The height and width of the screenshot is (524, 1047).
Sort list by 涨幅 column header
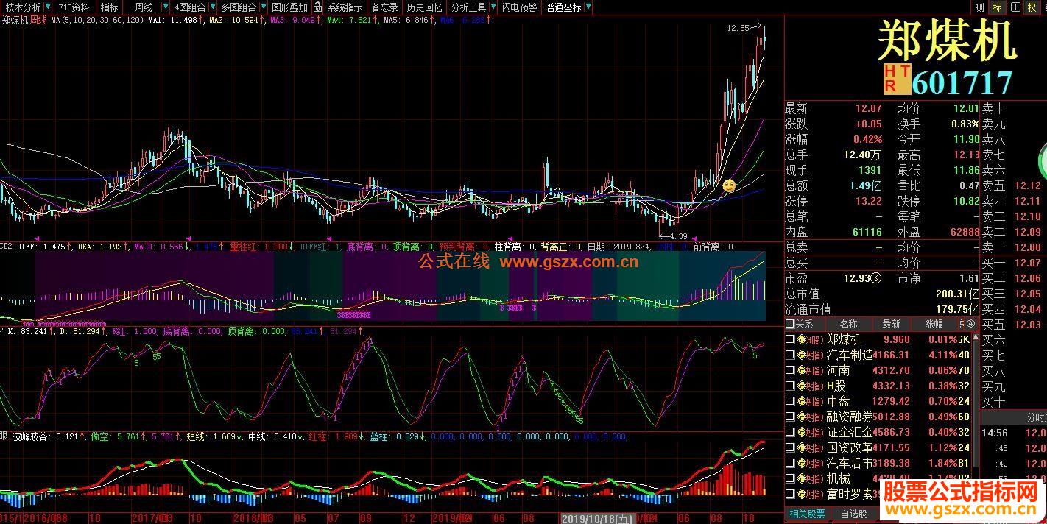pos(934,324)
